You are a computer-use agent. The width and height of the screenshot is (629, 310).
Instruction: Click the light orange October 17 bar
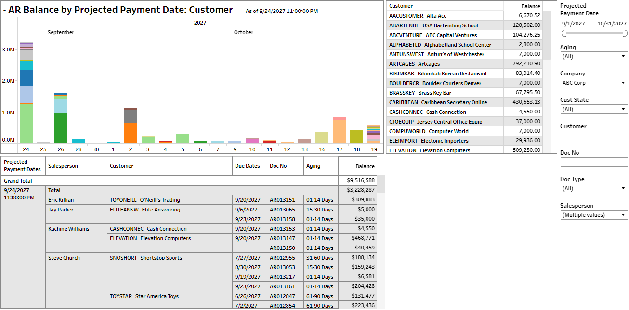(339, 131)
